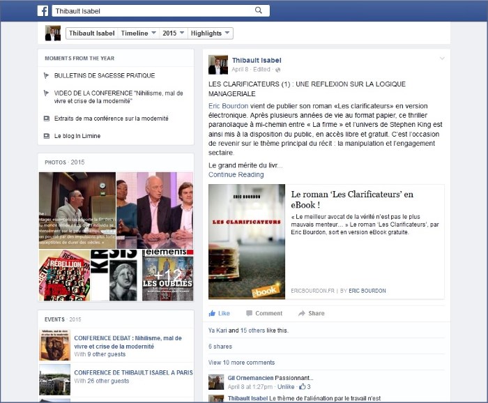
Task: View the 6 shares
Action: 220,347
